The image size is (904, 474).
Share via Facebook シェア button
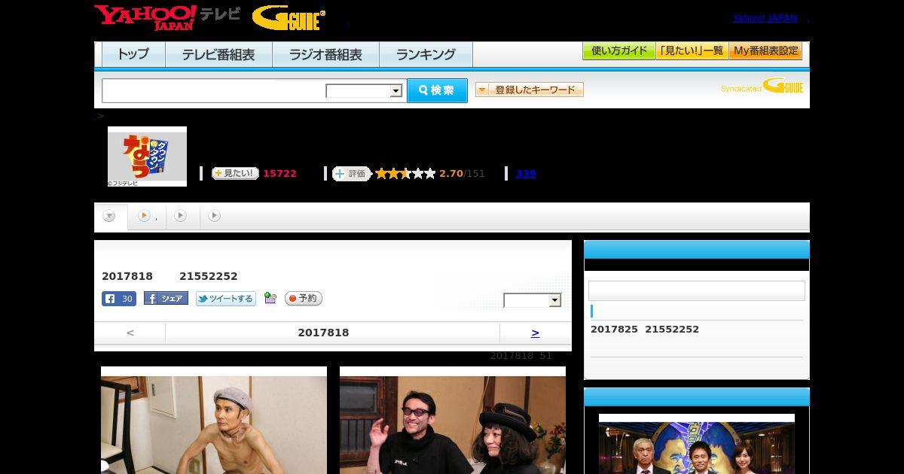(166, 299)
